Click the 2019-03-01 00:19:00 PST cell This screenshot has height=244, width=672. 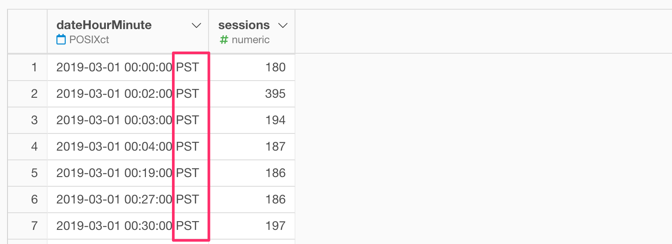(x=128, y=173)
